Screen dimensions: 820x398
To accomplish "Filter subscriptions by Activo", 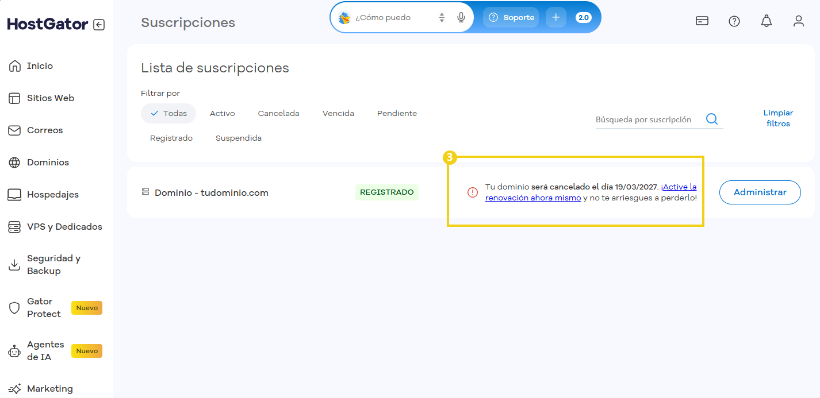I will click(x=223, y=114).
